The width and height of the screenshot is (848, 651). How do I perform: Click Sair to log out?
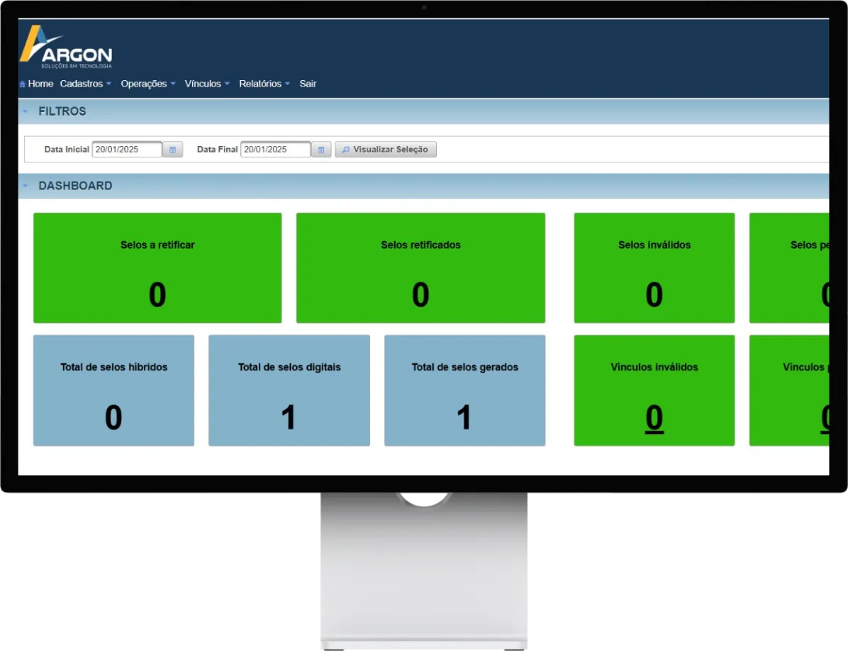pos(308,84)
